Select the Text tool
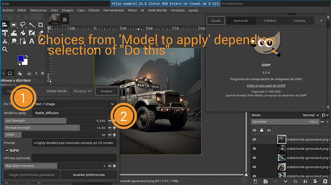 pos(32,41)
